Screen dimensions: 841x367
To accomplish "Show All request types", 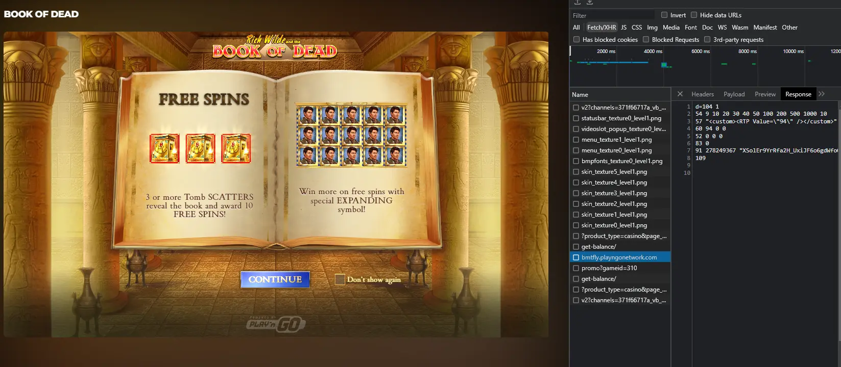I will (576, 28).
